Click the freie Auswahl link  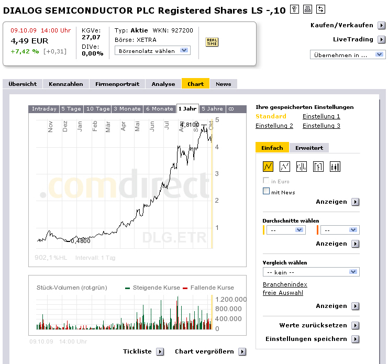(283, 293)
